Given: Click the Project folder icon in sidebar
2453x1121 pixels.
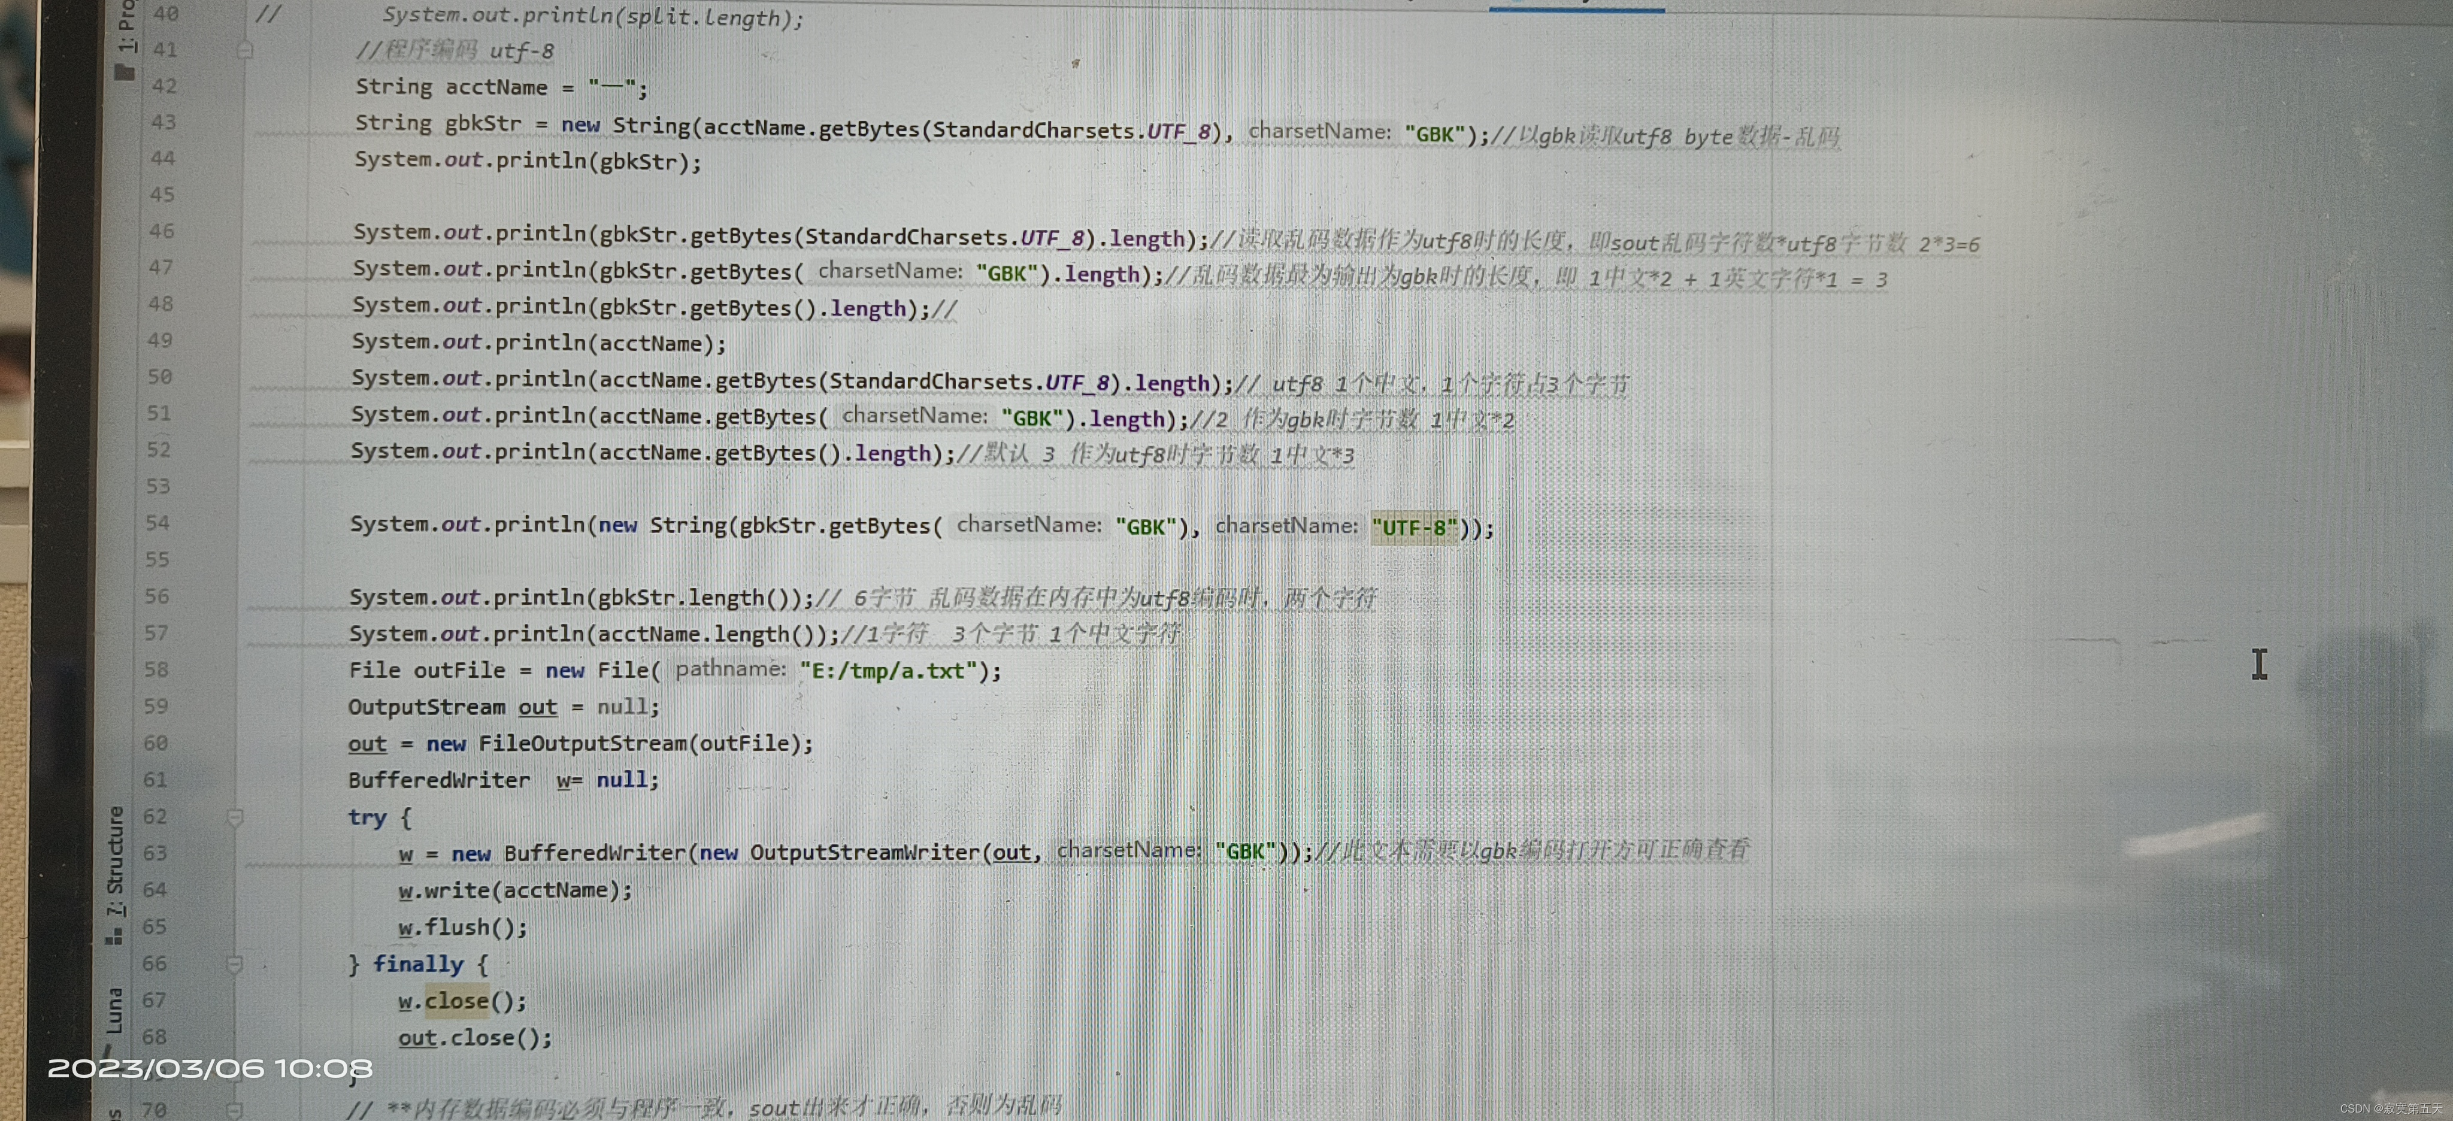Looking at the screenshot, I should 124,71.
